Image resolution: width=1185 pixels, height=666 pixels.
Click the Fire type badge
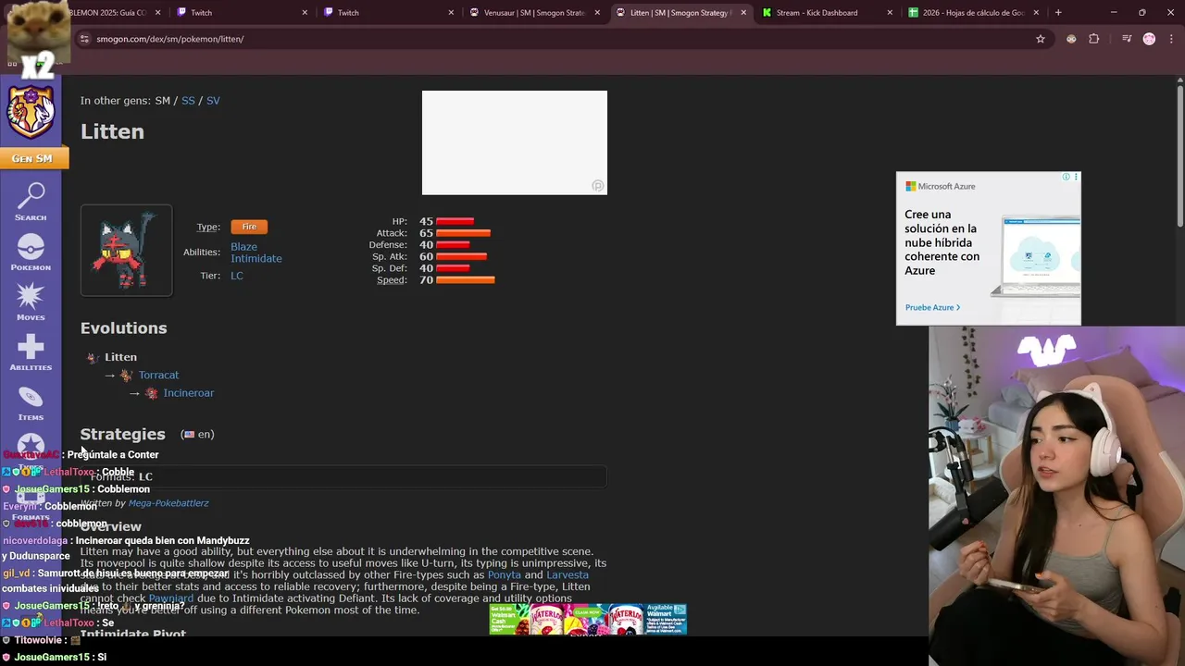click(249, 227)
